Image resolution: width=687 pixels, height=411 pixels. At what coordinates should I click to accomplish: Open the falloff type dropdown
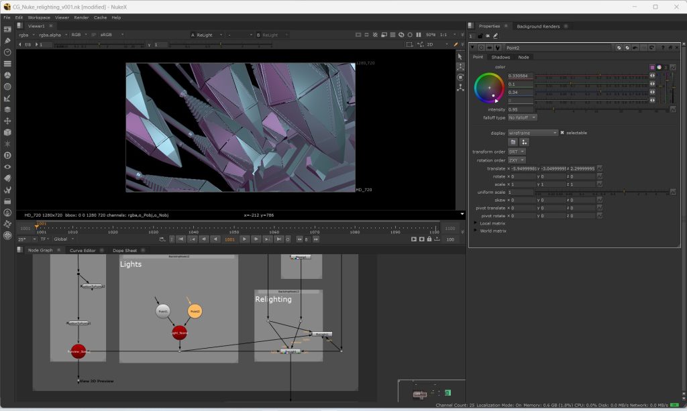pyautogui.click(x=523, y=117)
